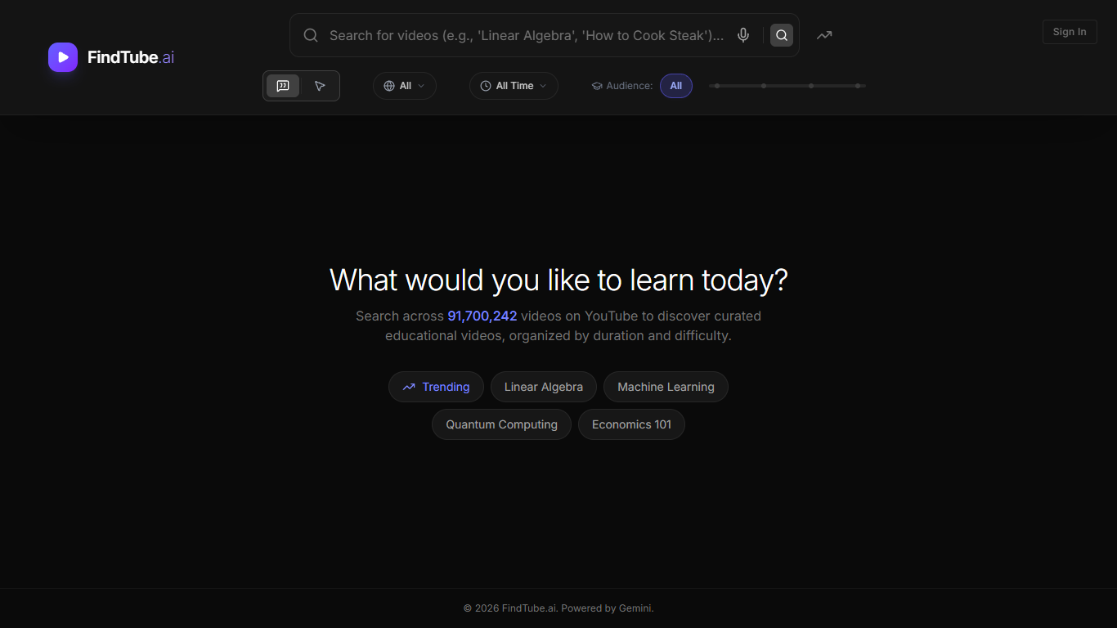Image resolution: width=1117 pixels, height=628 pixels.
Task: Click the Sign In button
Action: 1070,31
